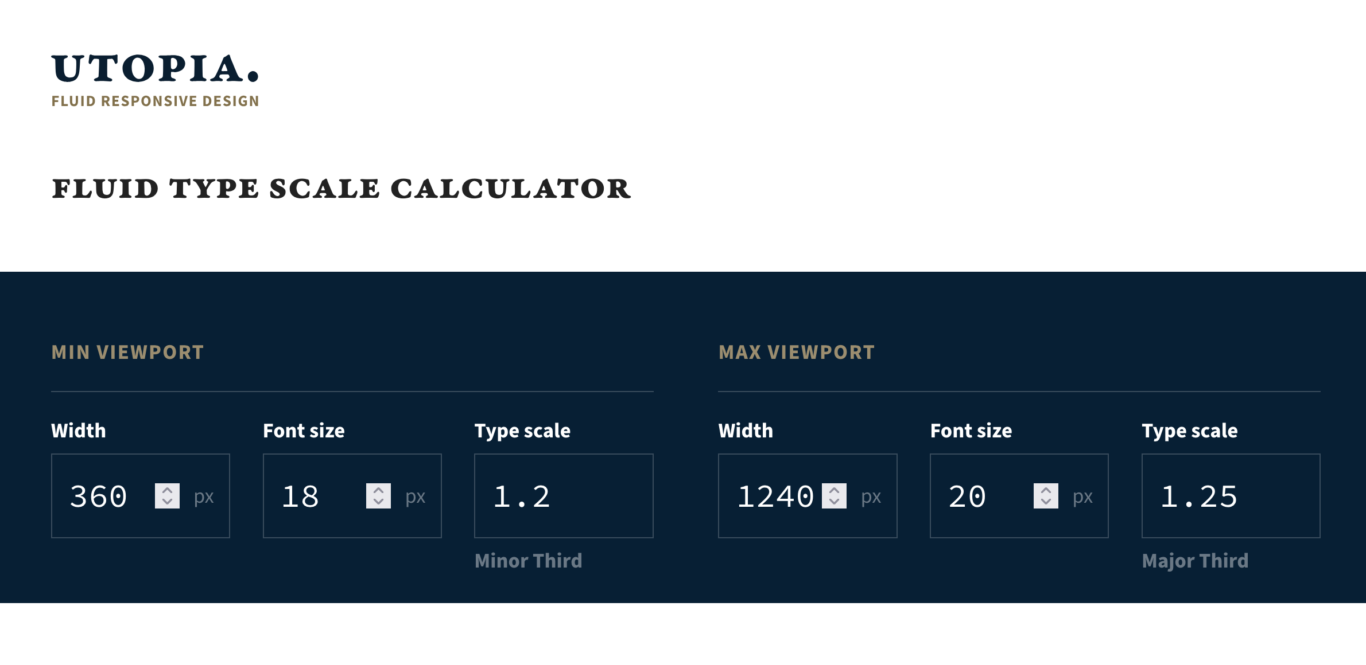Click the Type scale label under Max Viewport
This screenshot has width=1366, height=665.
(1189, 431)
